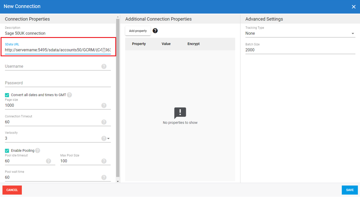Image resolution: width=360 pixels, height=197 pixels.
Task: Click the Connection Properties scrollbar down arrow
Action: tap(118, 181)
